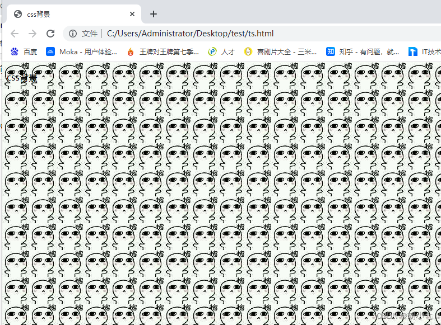
Task: Click the globe favicon on the css背景 tab
Action: [x=18, y=14]
